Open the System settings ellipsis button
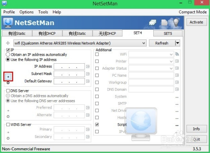The width and height of the screenshot is (210, 153). click(177, 97)
